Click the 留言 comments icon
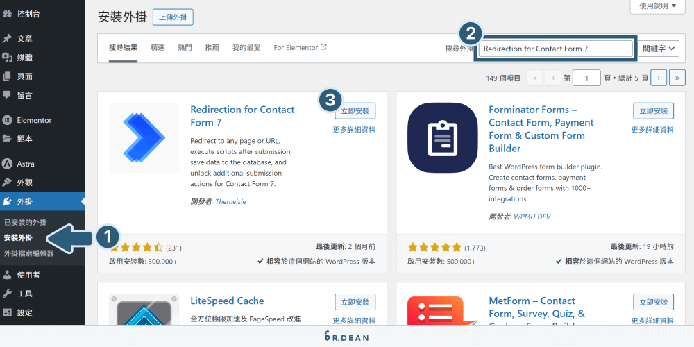Screen dimensions: 694x347 click(x=7, y=95)
